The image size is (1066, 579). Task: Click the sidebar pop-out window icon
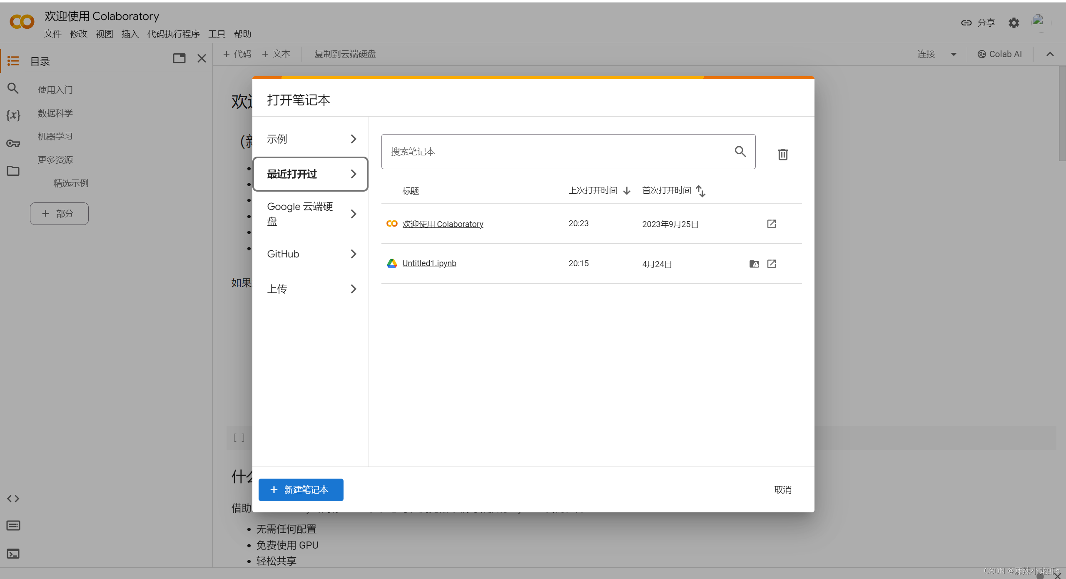pyautogui.click(x=179, y=58)
